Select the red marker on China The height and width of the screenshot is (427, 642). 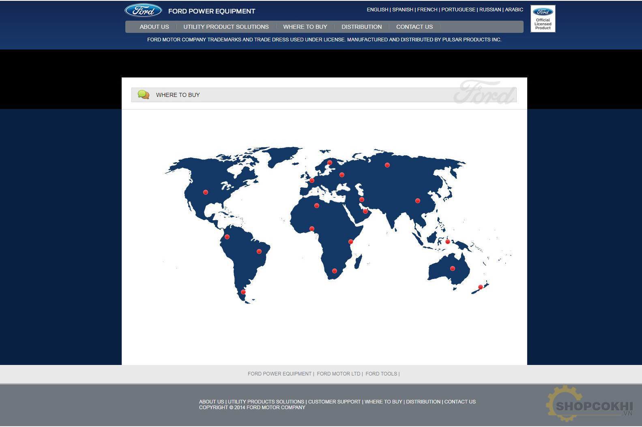pos(418,201)
